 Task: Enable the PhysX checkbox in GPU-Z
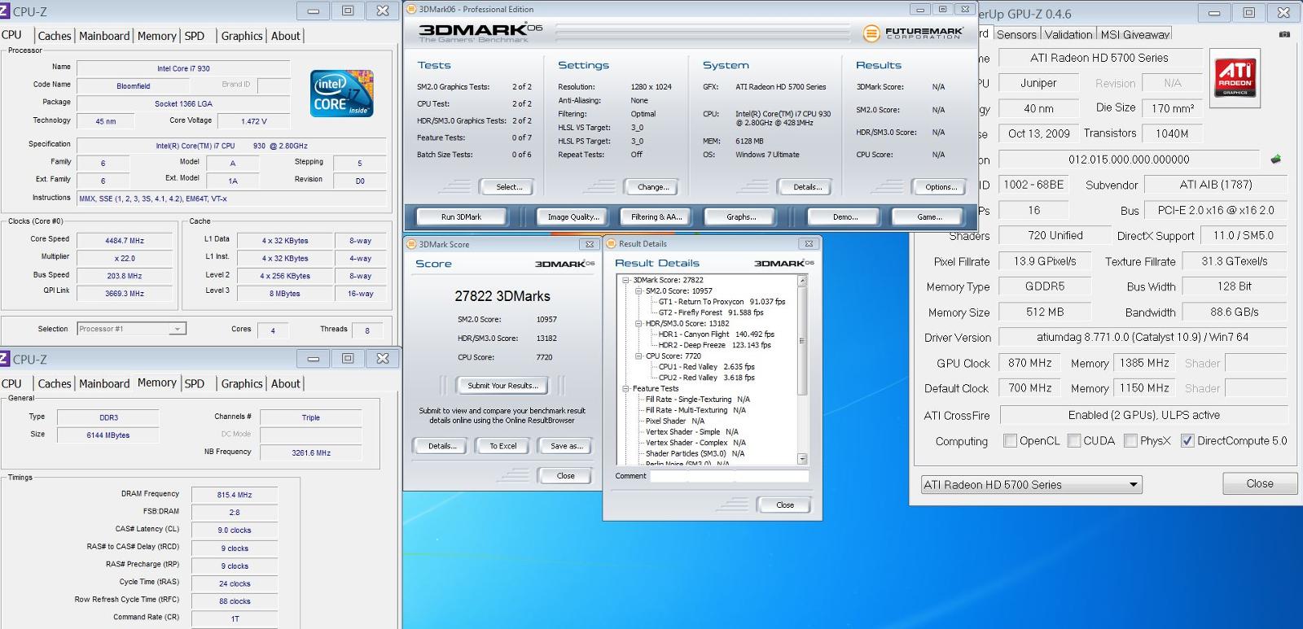tap(1130, 440)
